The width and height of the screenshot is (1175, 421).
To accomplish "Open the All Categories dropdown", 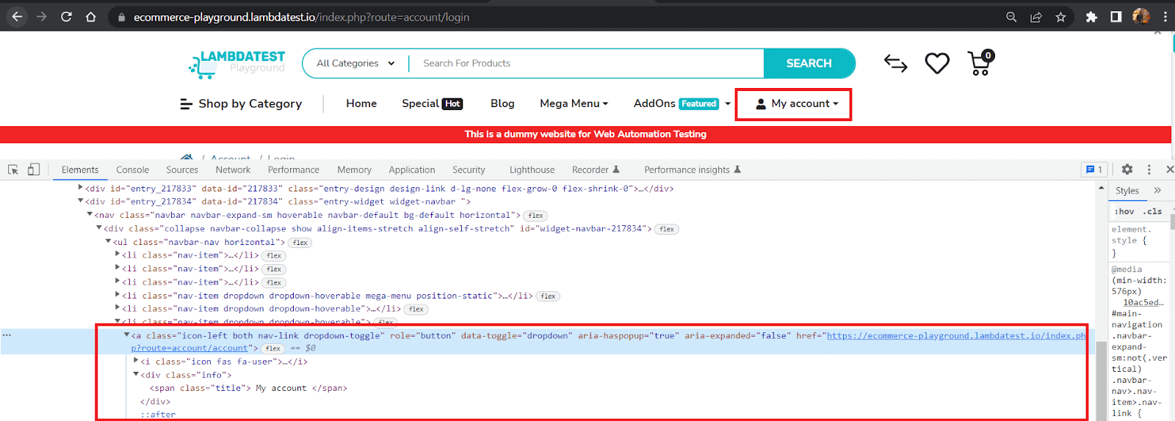I will 355,64.
